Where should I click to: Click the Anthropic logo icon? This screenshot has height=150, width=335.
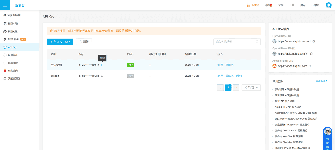pyautogui.click(x=275, y=66)
